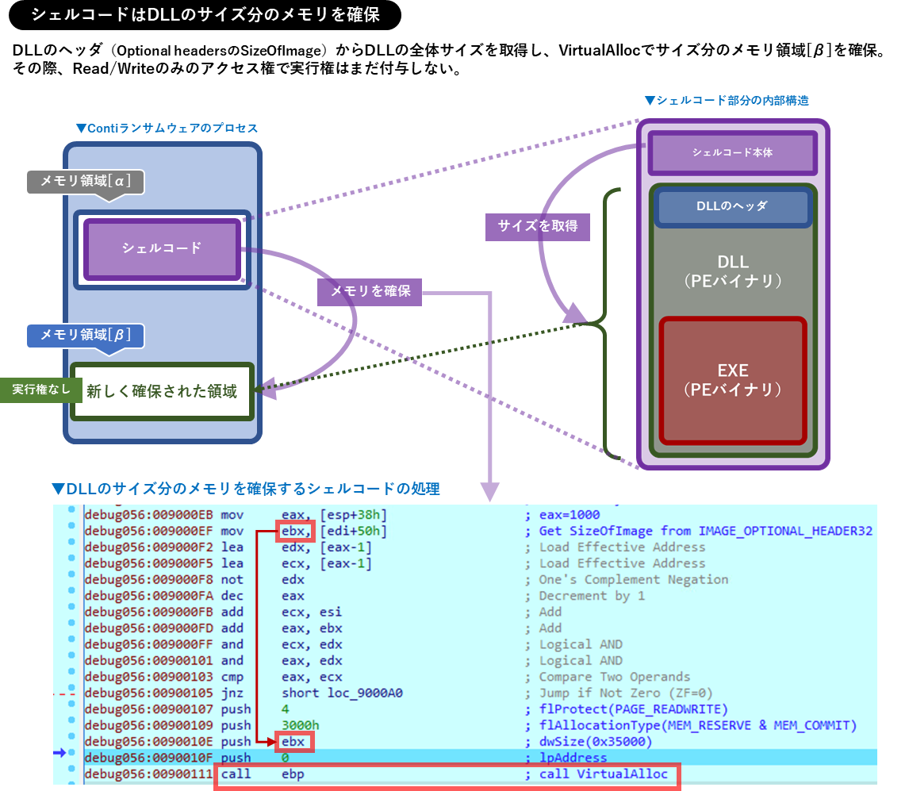Select the メモリ領域[α] label

(85, 182)
